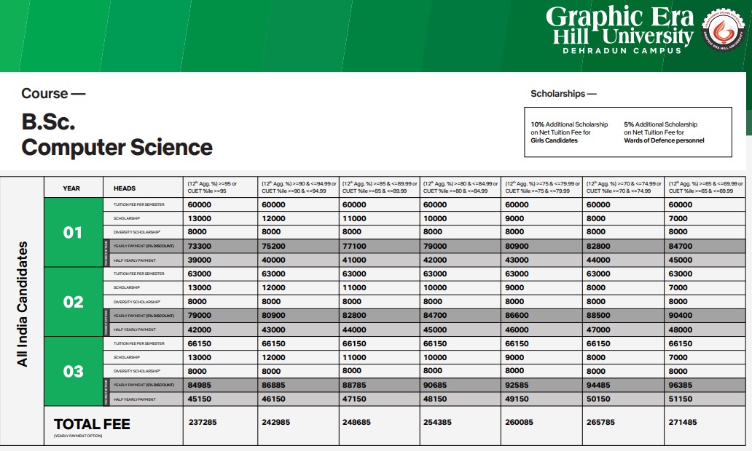Click the '>=75 & <=79.99' column header

click(542, 187)
